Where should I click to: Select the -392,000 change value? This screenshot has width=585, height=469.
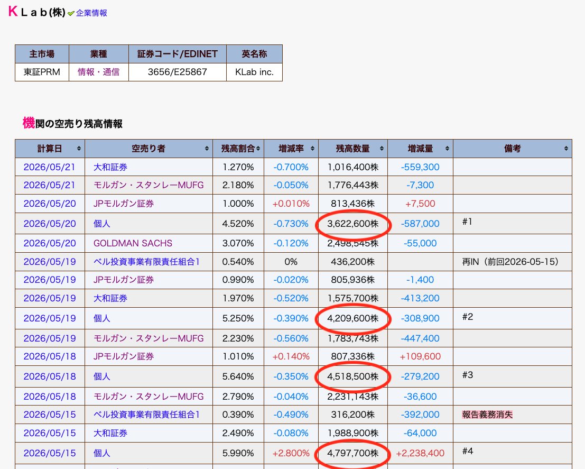(x=420, y=415)
